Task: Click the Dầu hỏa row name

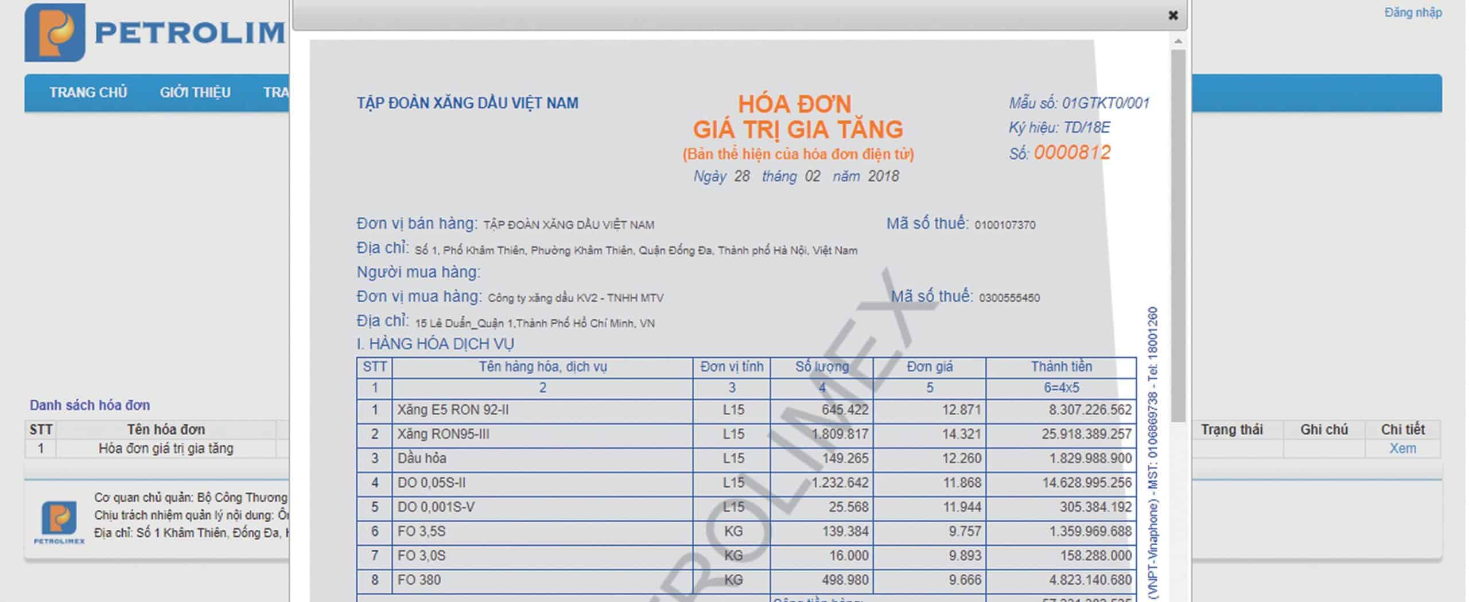Action: tap(422, 459)
